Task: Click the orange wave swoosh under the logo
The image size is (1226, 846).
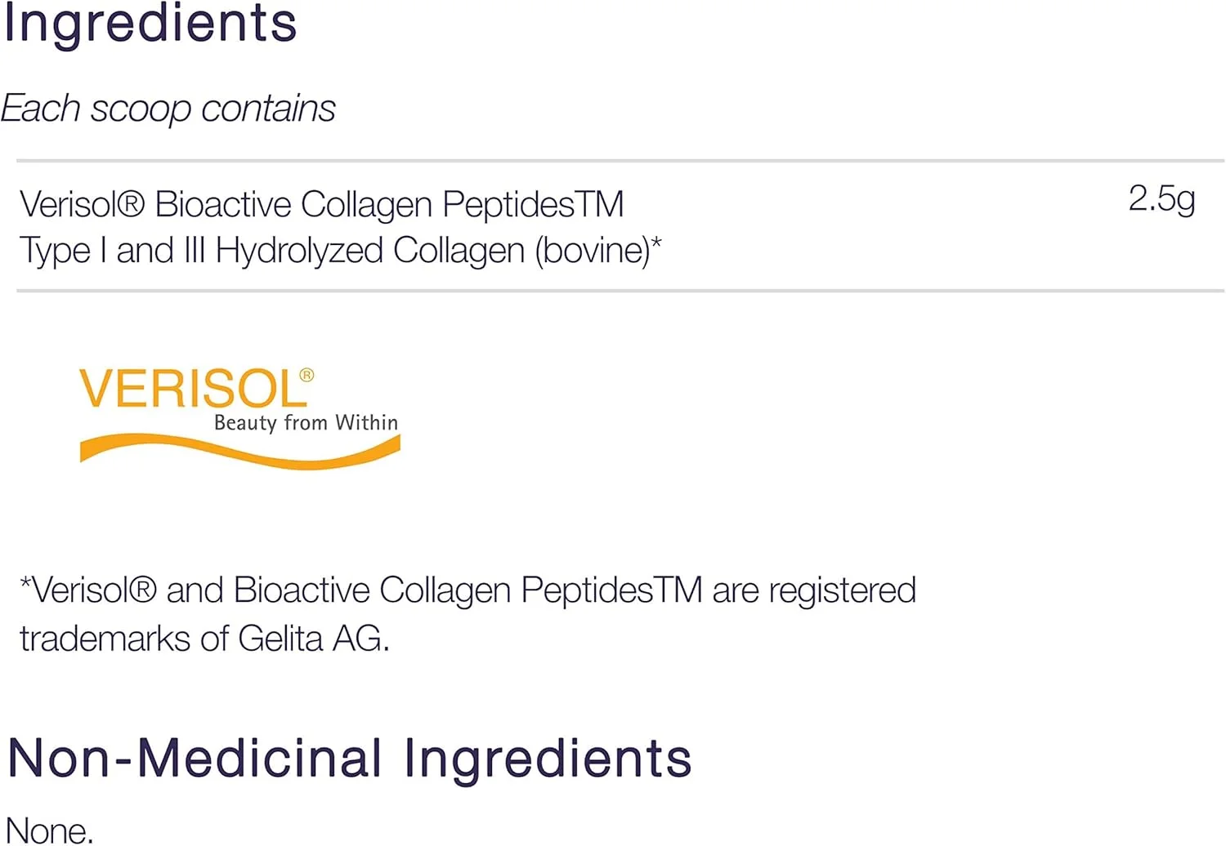Action: click(239, 452)
